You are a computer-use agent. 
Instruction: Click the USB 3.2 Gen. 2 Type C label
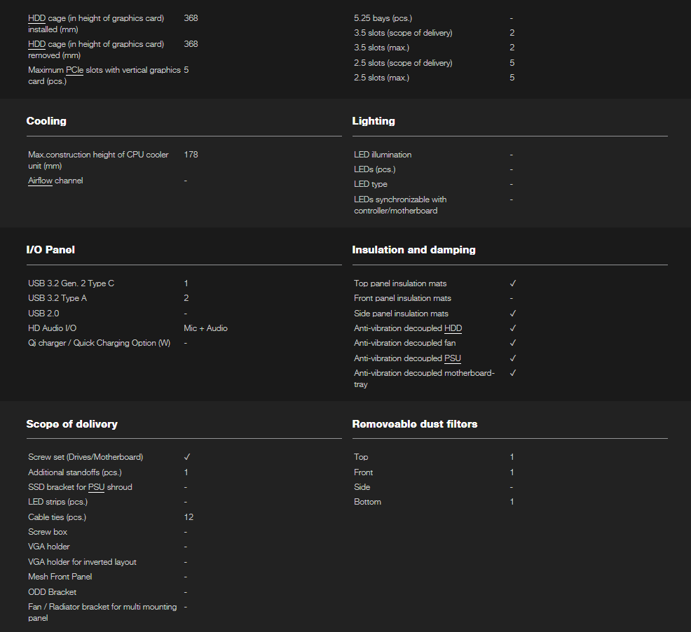[x=71, y=283]
